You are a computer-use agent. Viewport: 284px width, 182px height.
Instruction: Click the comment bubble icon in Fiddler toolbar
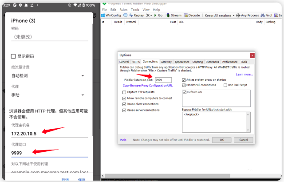click(125, 16)
